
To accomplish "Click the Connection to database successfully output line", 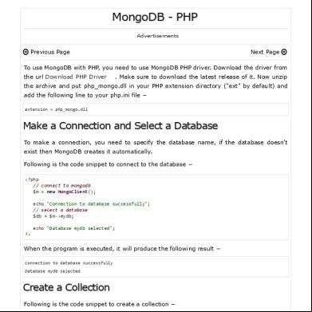I will click(x=69, y=263).
